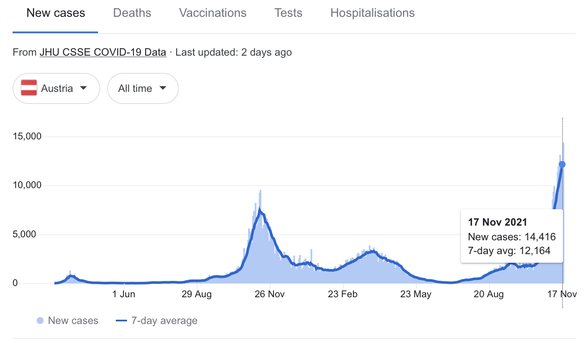The width and height of the screenshot is (585, 346).
Task: Expand the Austria country dropdown
Action: coord(57,88)
